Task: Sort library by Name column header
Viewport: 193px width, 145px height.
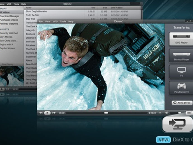Action: click(29, 8)
